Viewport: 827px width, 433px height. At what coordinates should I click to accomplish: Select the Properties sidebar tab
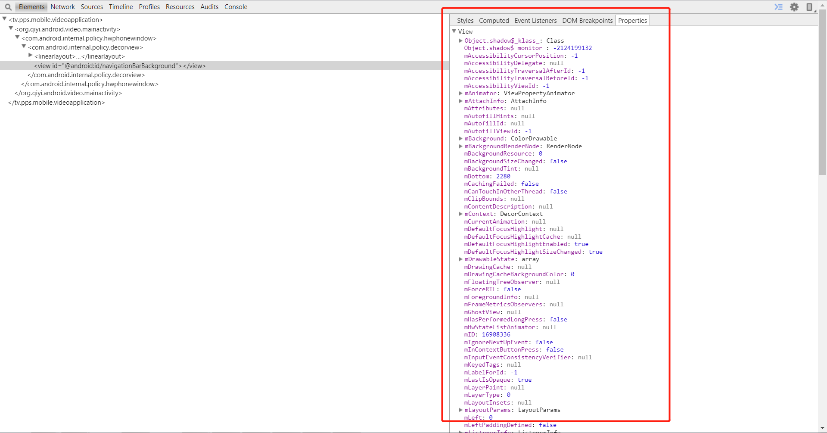coord(632,21)
